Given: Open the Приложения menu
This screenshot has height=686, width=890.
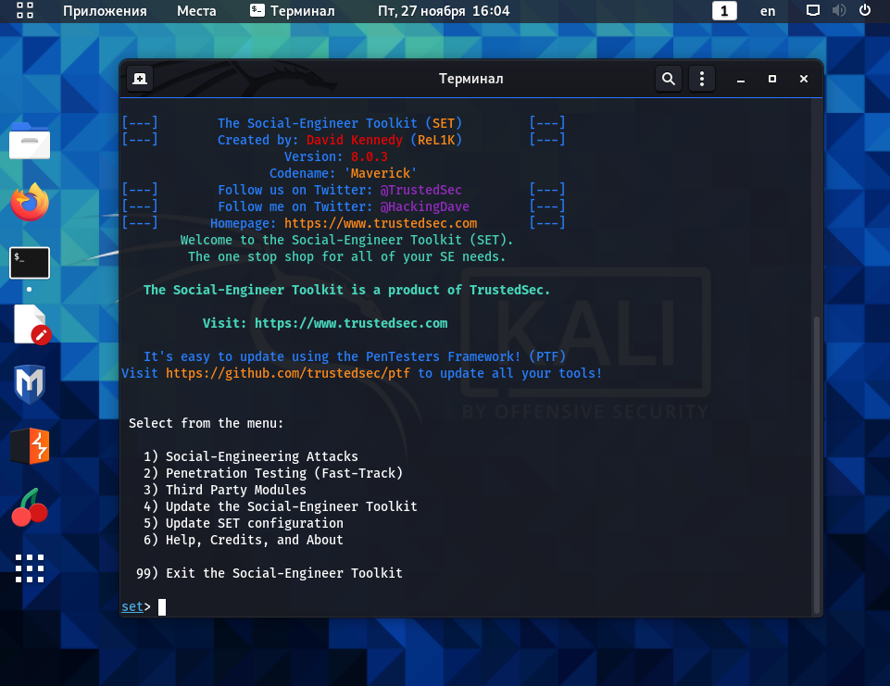Looking at the screenshot, I should pos(105,11).
